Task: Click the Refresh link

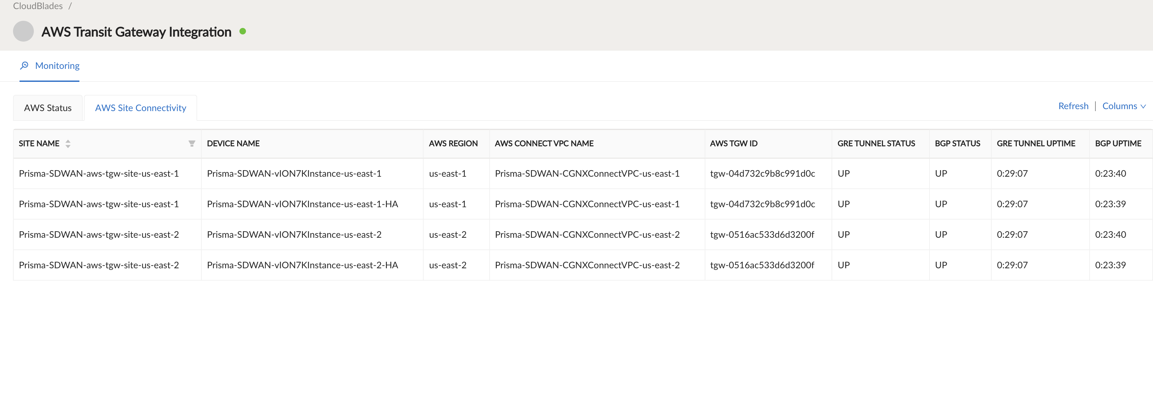Action: [1073, 106]
